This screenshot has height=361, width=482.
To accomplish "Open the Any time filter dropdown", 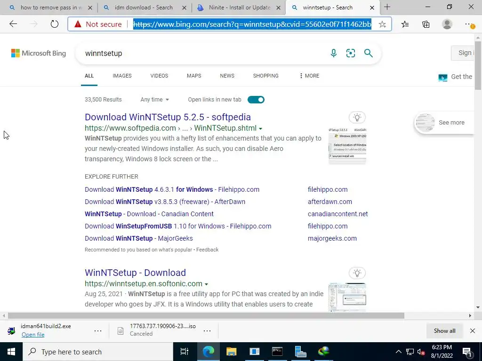I will [x=154, y=100].
